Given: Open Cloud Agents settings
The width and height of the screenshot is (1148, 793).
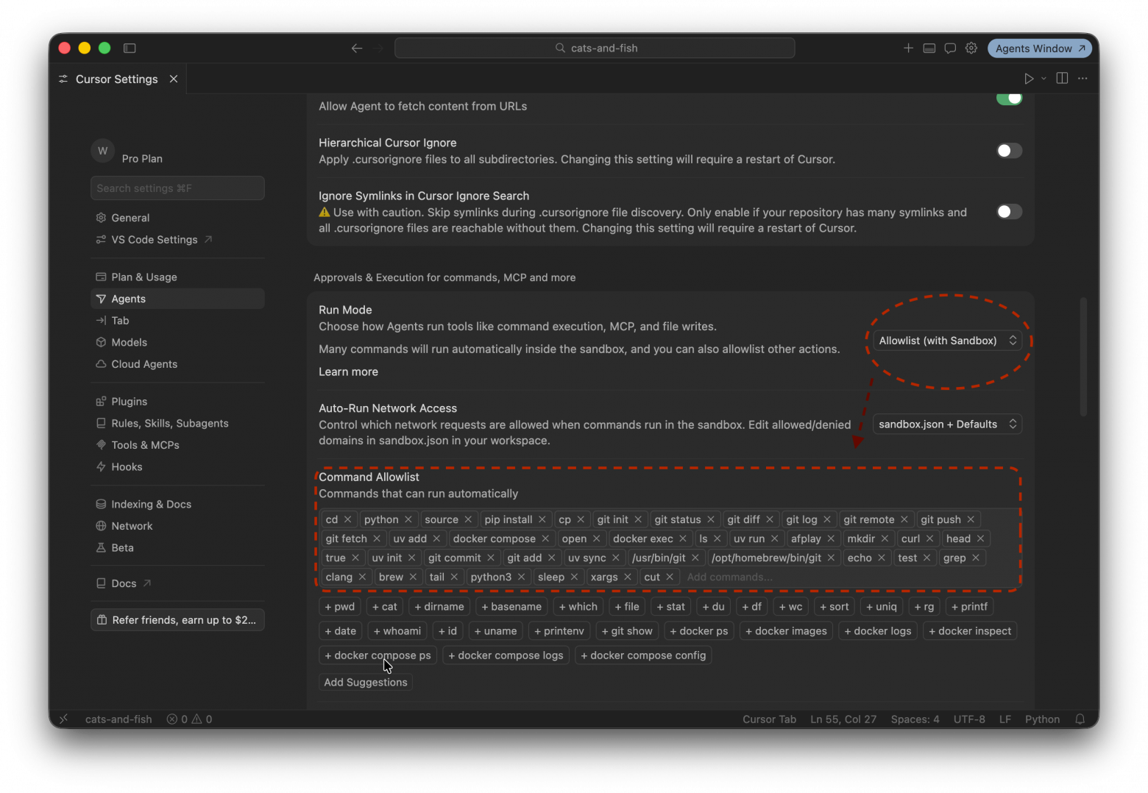Looking at the screenshot, I should tap(177, 364).
